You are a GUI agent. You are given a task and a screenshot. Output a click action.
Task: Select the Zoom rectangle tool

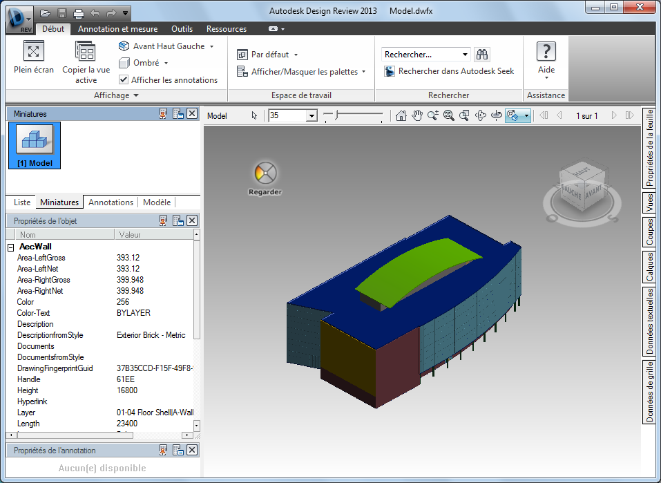pyautogui.click(x=464, y=115)
